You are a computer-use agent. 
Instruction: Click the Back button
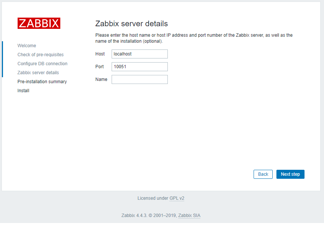(x=263, y=174)
